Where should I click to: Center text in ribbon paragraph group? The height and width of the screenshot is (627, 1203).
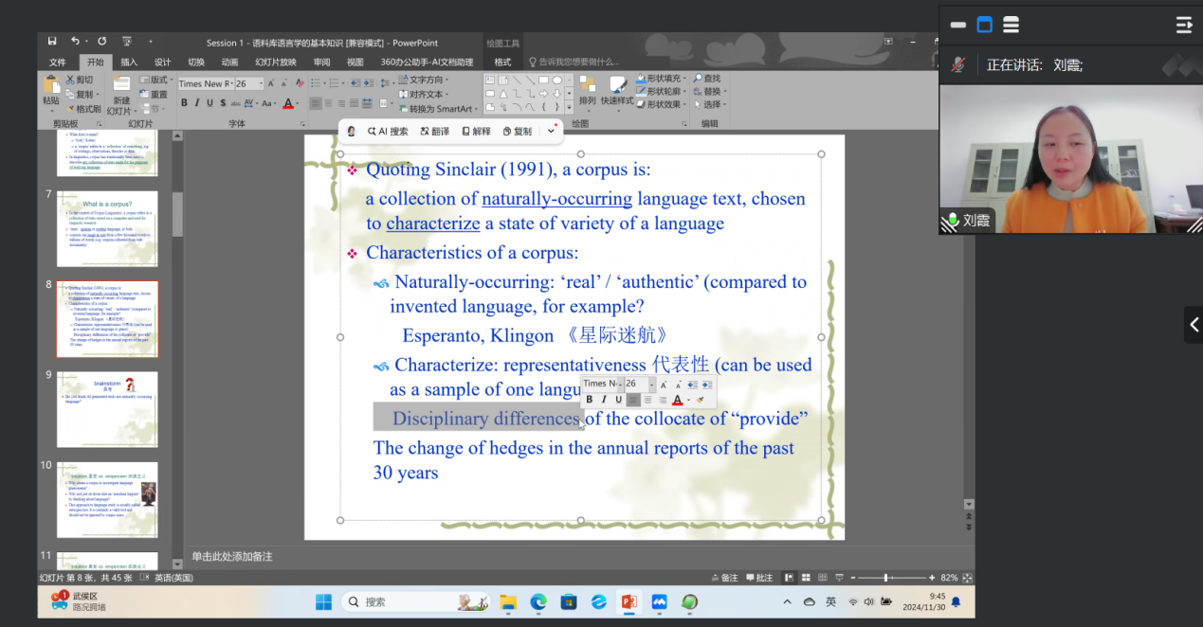pos(329,103)
